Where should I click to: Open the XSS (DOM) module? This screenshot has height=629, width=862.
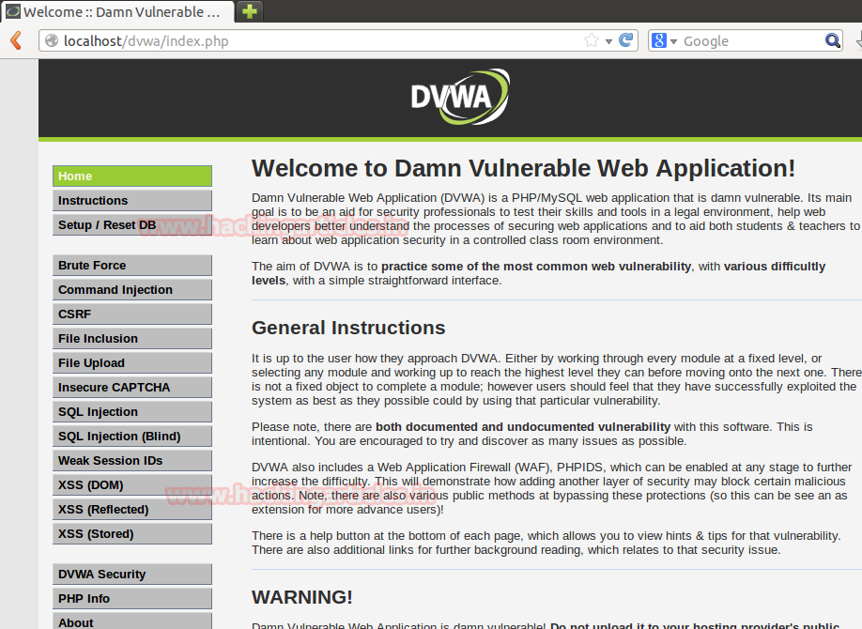[x=132, y=485]
